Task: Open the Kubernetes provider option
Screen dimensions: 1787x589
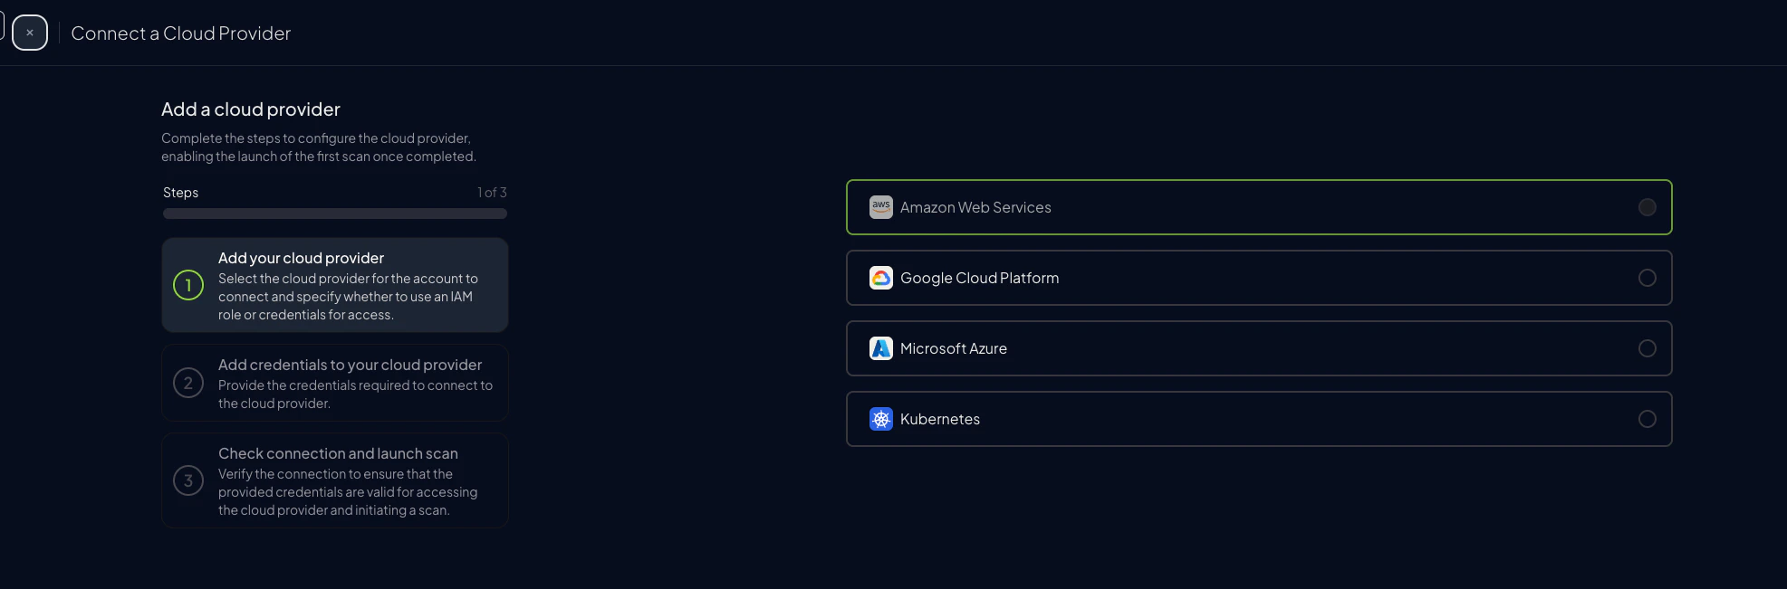Action: pos(1259,419)
